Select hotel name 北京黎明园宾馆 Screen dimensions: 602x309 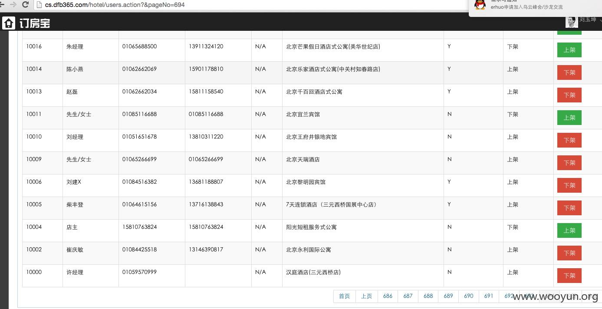306,182
